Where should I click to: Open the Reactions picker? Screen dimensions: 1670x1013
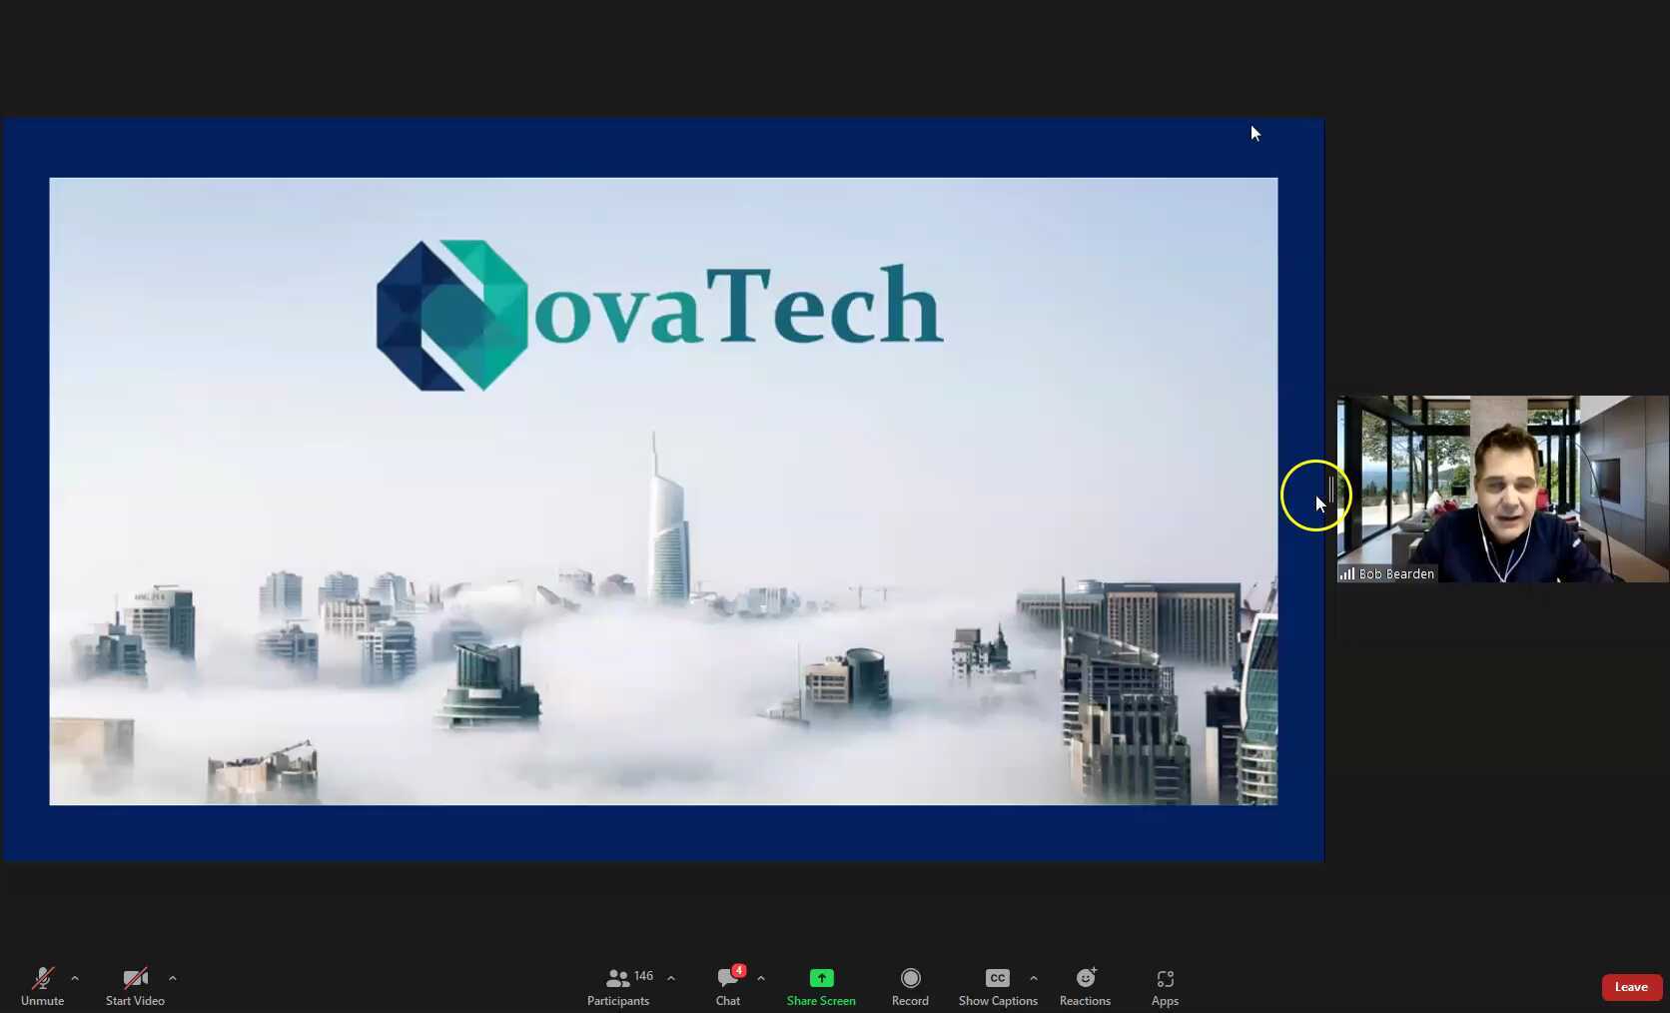[x=1084, y=985]
